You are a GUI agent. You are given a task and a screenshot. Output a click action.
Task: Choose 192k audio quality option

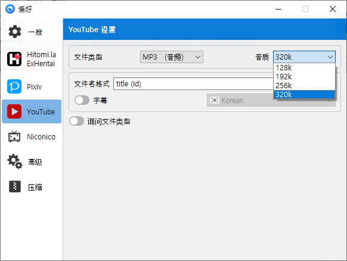[x=304, y=76]
